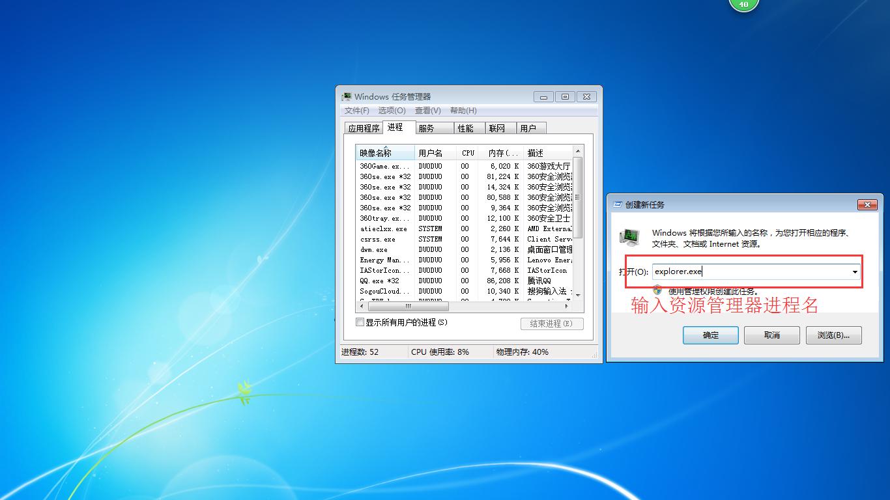Screen dimensions: 890x500
Task: Click the 结束进程 button
Action: tap(551, 323)
